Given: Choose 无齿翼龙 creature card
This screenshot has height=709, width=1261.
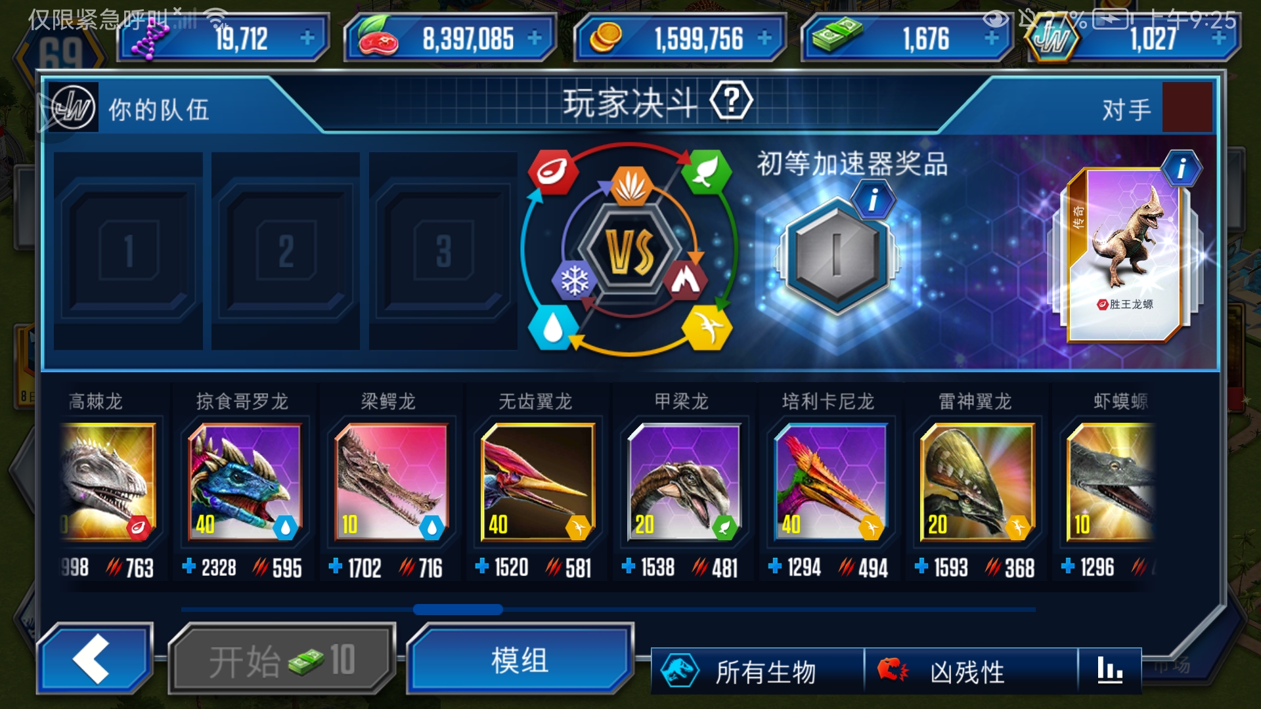Looking at the screenshot, I should pos(537,484).
